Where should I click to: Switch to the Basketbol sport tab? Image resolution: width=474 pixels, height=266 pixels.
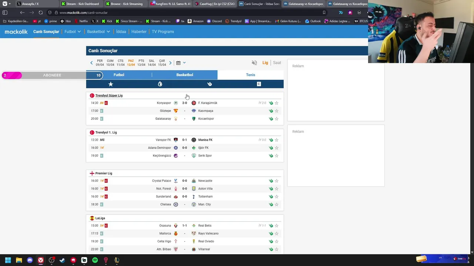[184, 75]
